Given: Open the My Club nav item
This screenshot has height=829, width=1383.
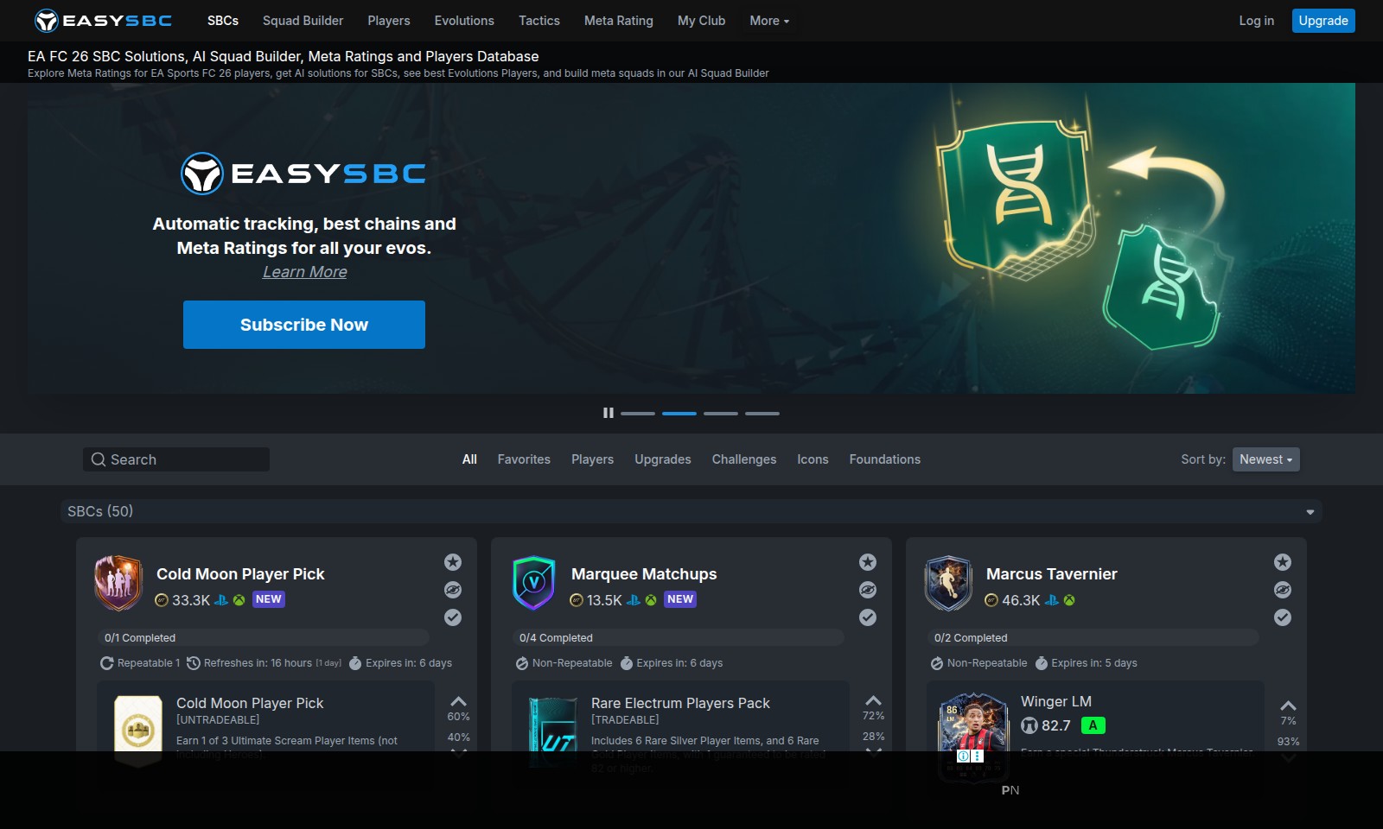Looking at the screenshot, I should (x=701, y=21).
